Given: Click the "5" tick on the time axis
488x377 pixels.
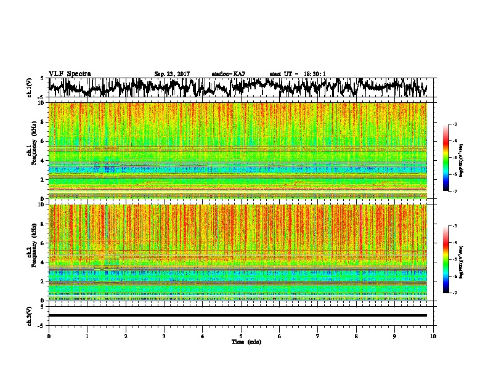Looking at the screenshot, I should [241, 336].
